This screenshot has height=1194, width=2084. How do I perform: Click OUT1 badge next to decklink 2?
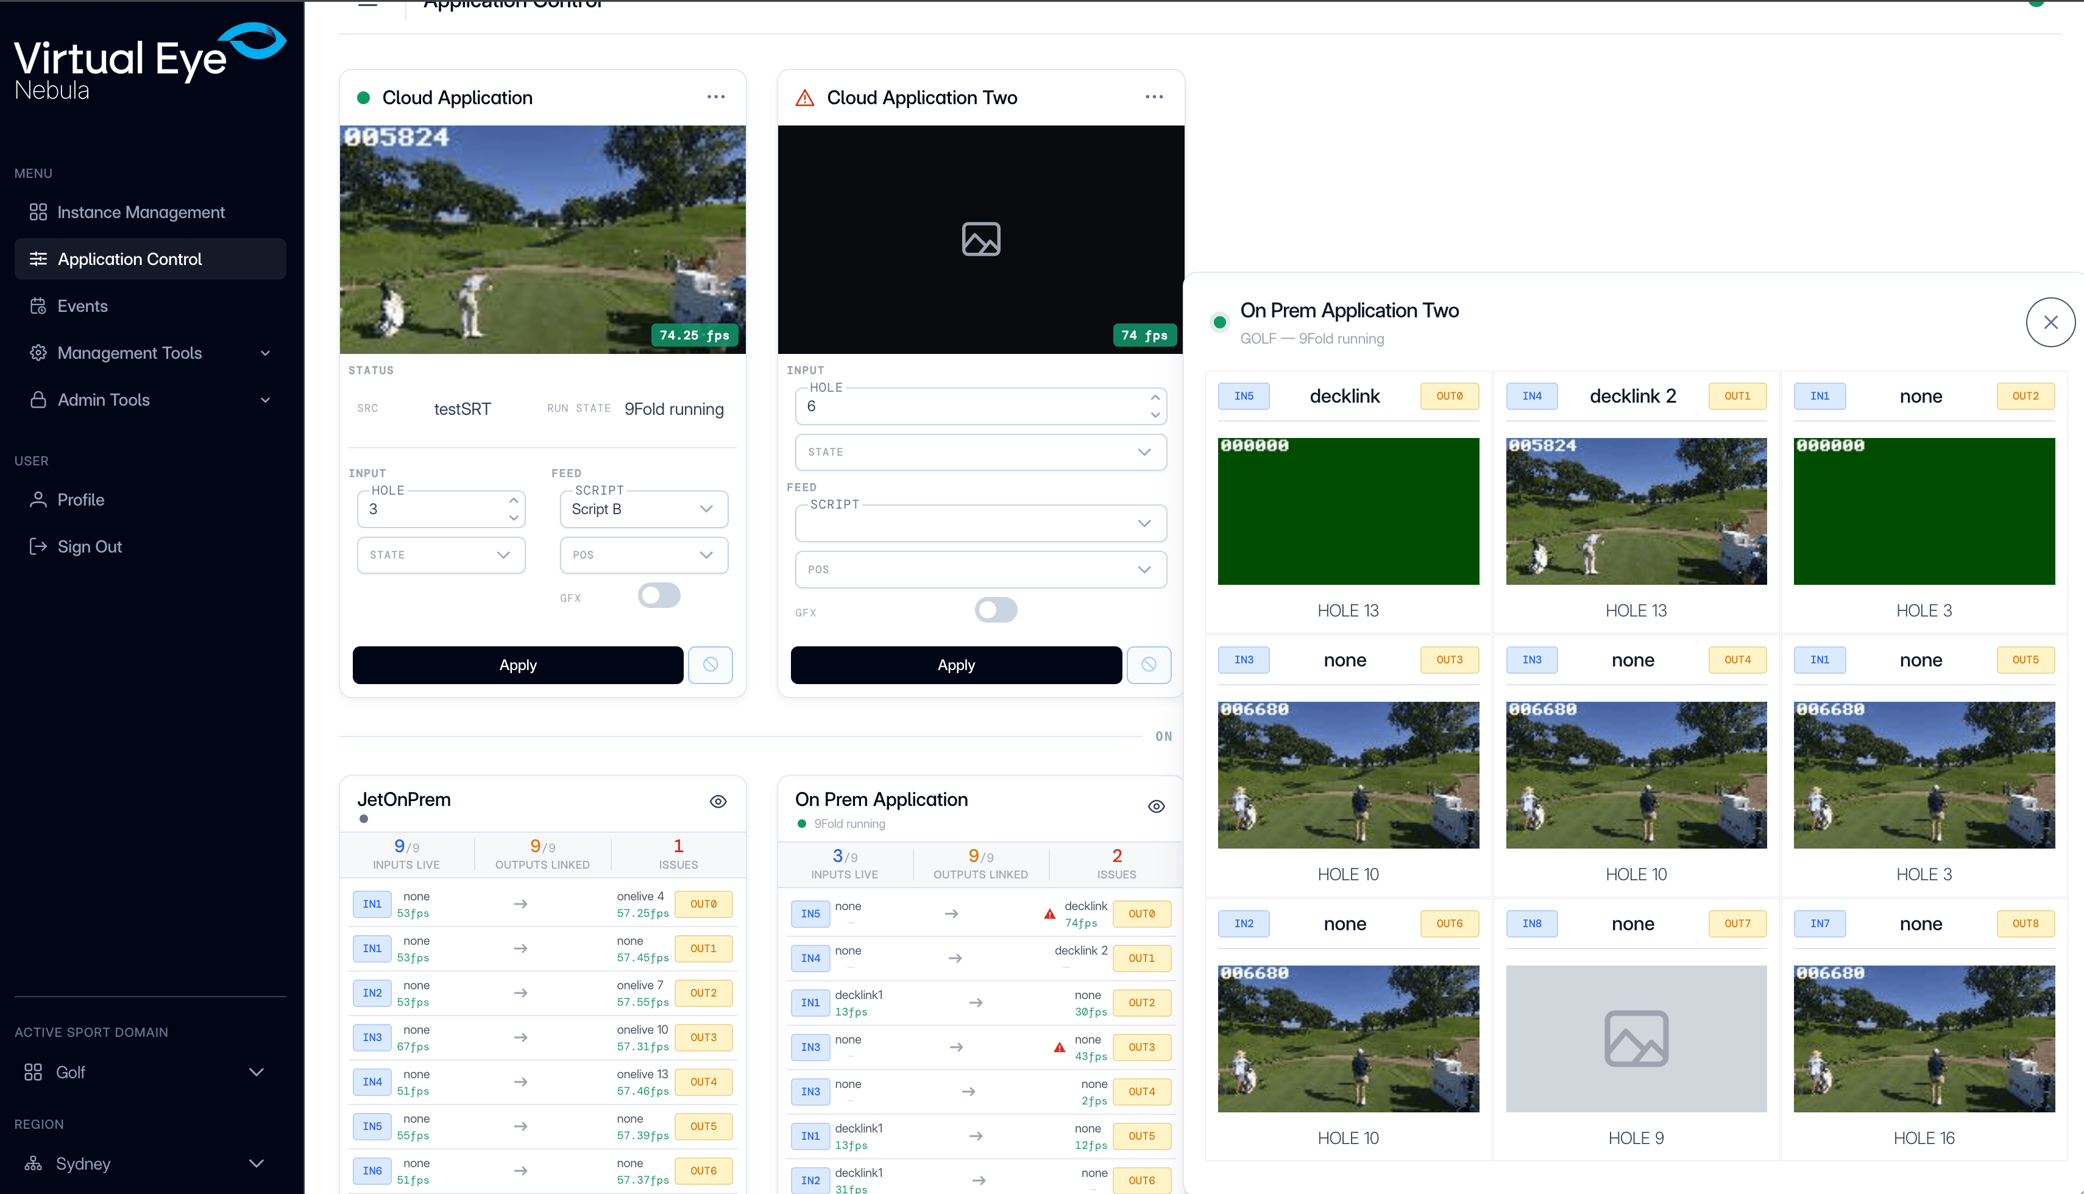pyautogui.click(x=1737, y=396)
